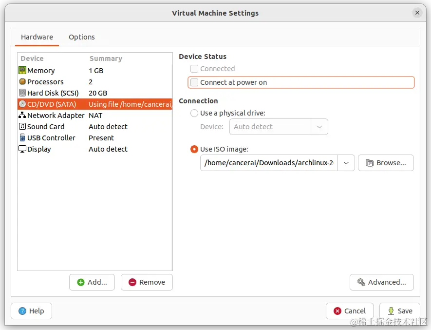Select the Processors summary value 2
Image resolution: width=431 pixels, height=330 pixels.
pos(91,82)
